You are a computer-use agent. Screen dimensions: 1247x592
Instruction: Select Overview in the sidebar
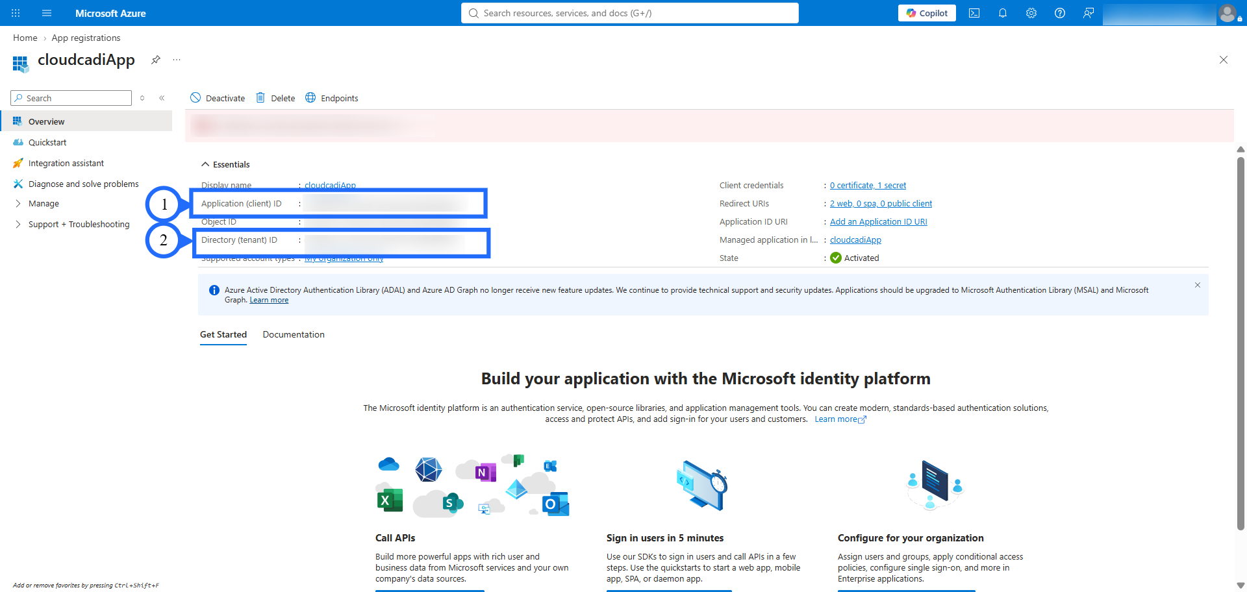coord(87,121)
